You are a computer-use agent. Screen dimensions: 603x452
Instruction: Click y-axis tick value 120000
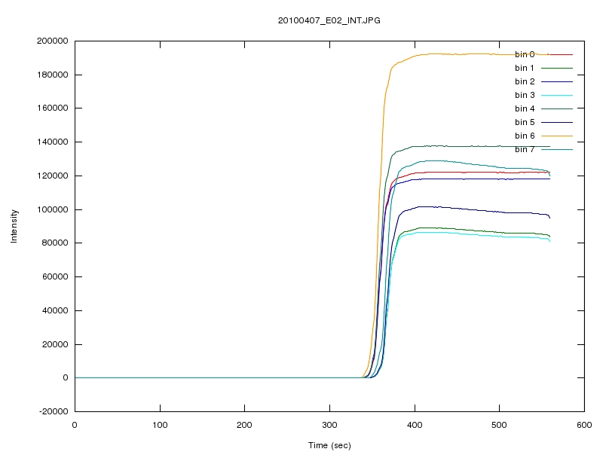click(x=53, y=176)
